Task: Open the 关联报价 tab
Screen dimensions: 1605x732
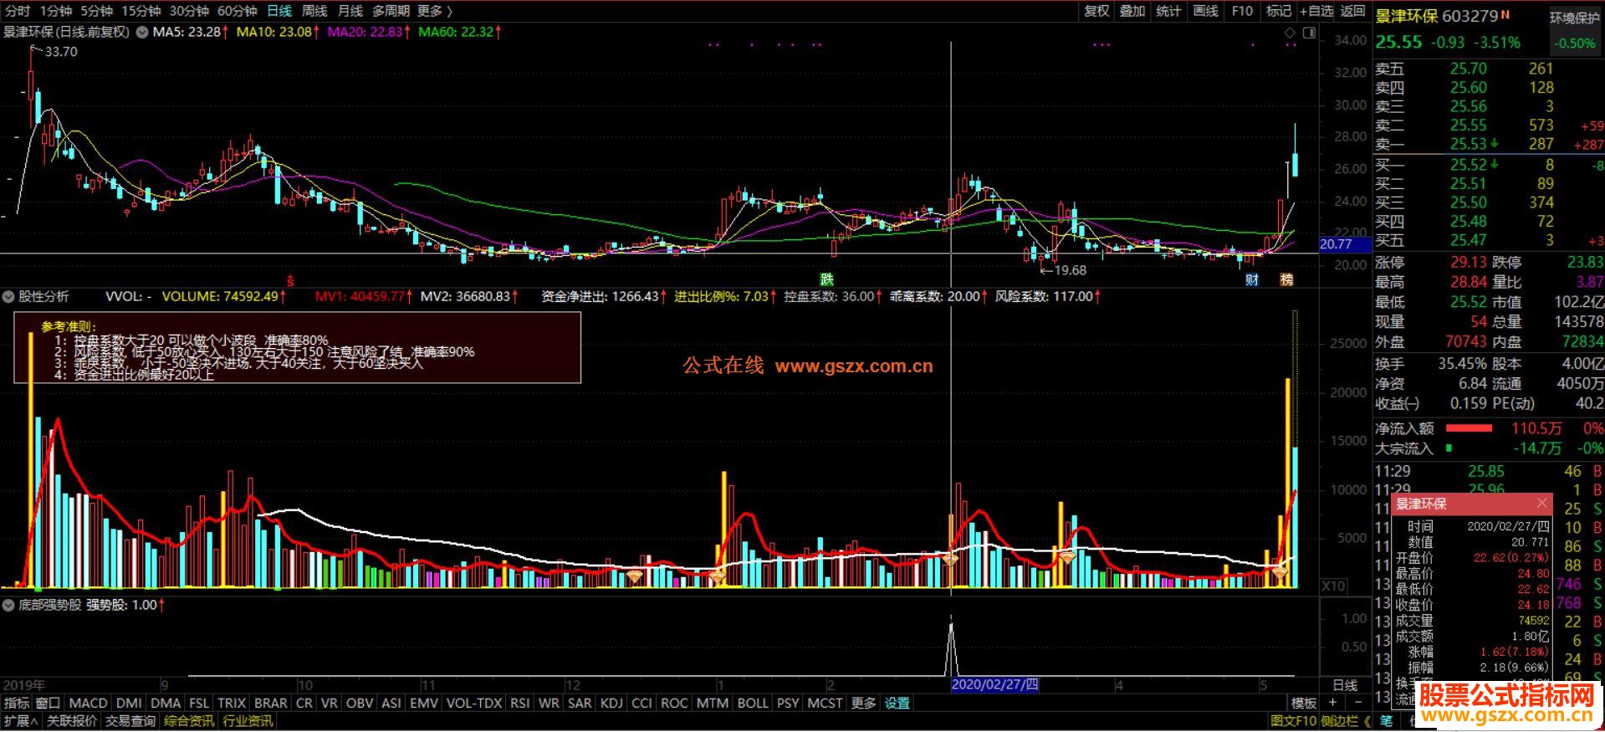Action: [71, 720]
